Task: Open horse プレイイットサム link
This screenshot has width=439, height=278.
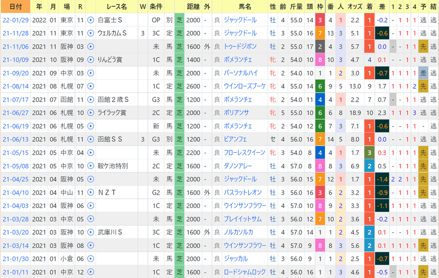Action: tap(243, 219)
